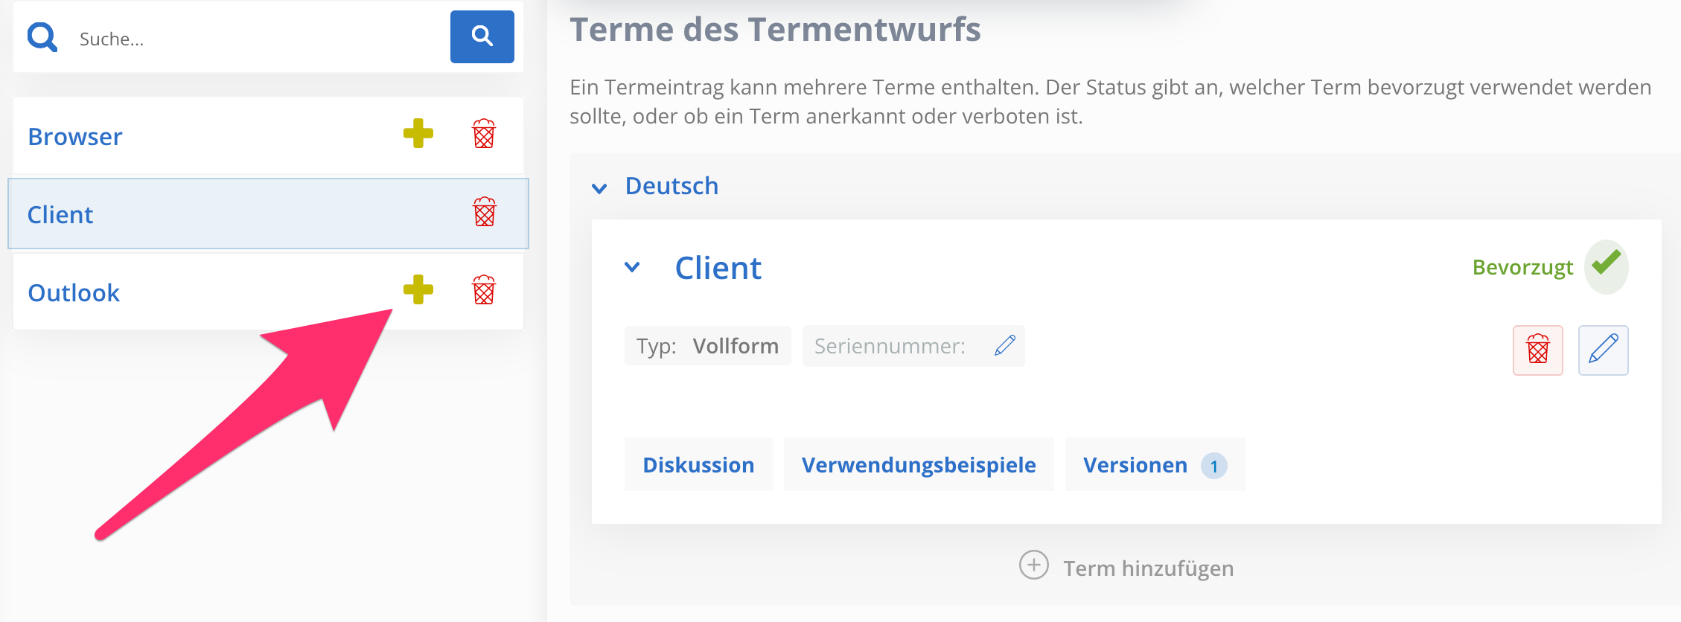Edit the Seriennummer with the pencil icon
This screenshot has height=622, width=1681.
tap(1005, 345)
